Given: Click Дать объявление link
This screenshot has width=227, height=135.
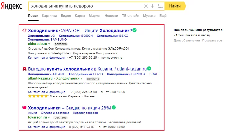Looking at the screenshot, I should click(x=187, y=41).
